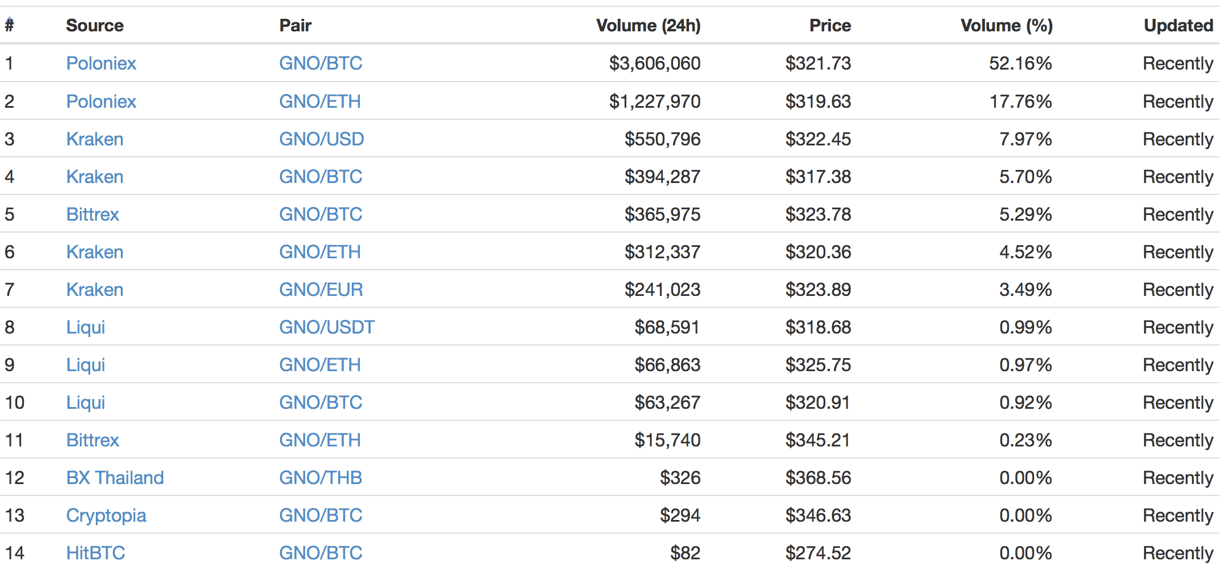The image size is (1224, 569).
Task: Sort by Volume (24h) column header
Action: (649, 26)
